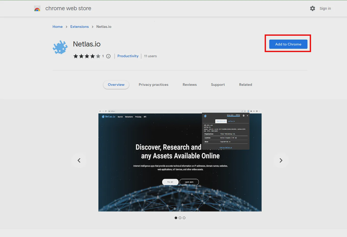Click the rating info circle icon
This screenshot has width=347, height=237.
point(108,56)
